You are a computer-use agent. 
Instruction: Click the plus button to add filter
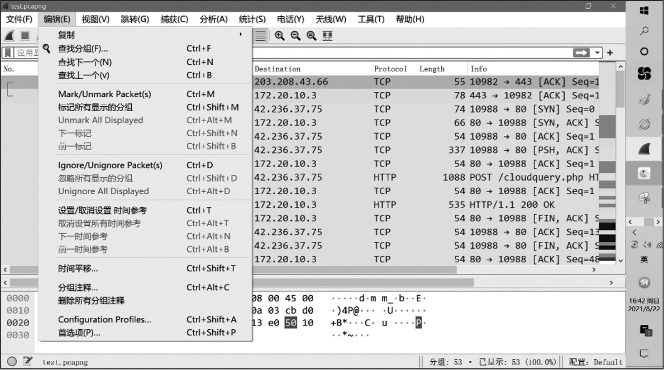pyautogui.click(x=610, y=53)
